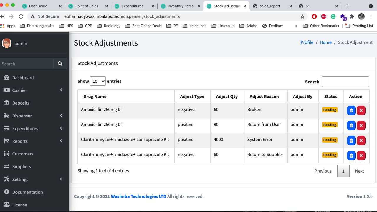Click the sidebar search magnifier icon
The width and height of the screenshot is (377, 212).
click(60, 64)
